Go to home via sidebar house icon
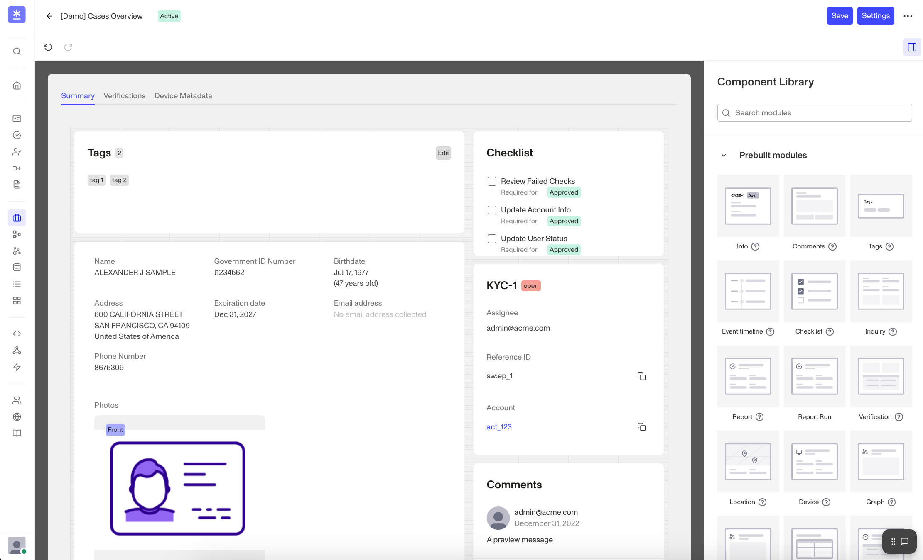923x560 pixels. point(17,85)
